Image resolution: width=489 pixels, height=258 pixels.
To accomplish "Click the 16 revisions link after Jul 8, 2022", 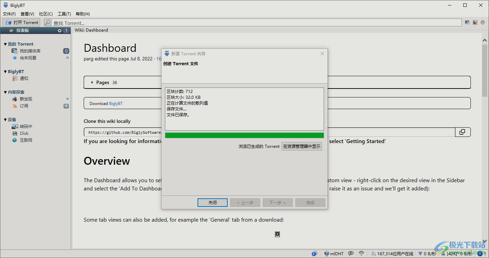I will [159, 59].
